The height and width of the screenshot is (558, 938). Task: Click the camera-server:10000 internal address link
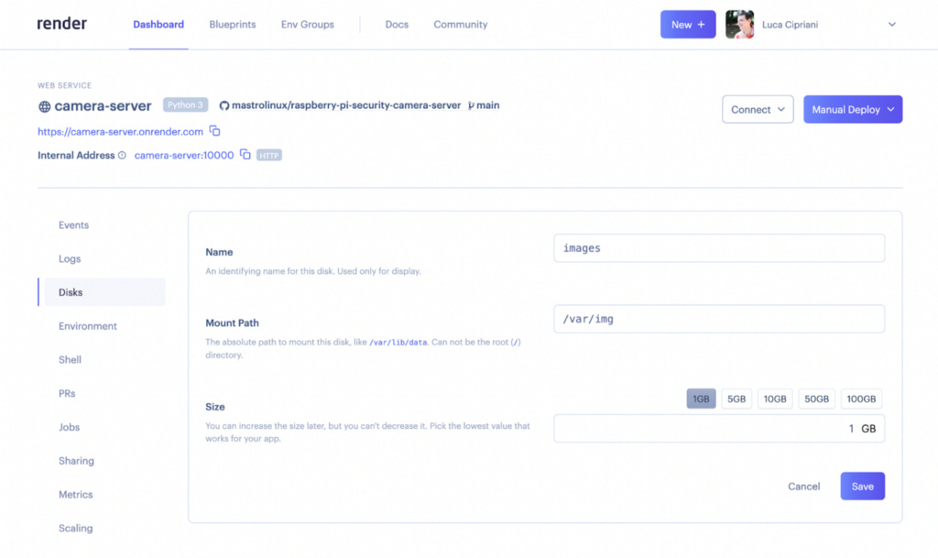coord(183,155)
